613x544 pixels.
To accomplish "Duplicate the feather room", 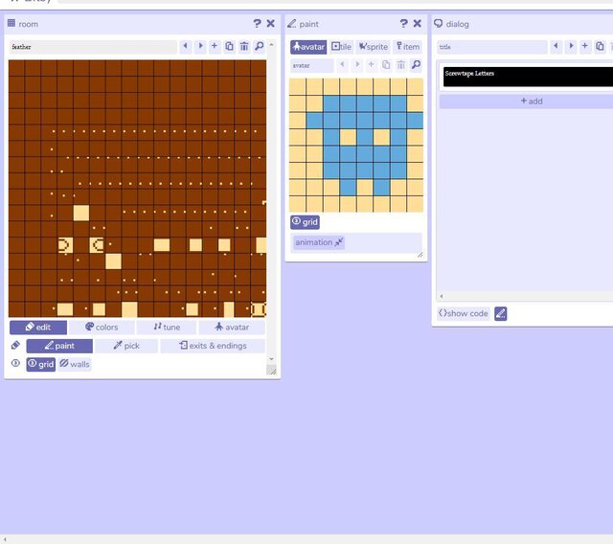I will click(230, 46).
